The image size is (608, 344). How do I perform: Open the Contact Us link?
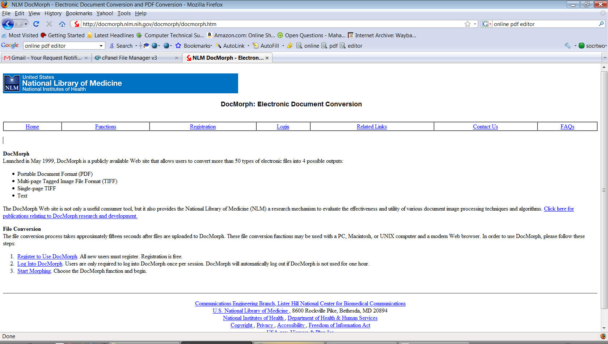point(485,127)
